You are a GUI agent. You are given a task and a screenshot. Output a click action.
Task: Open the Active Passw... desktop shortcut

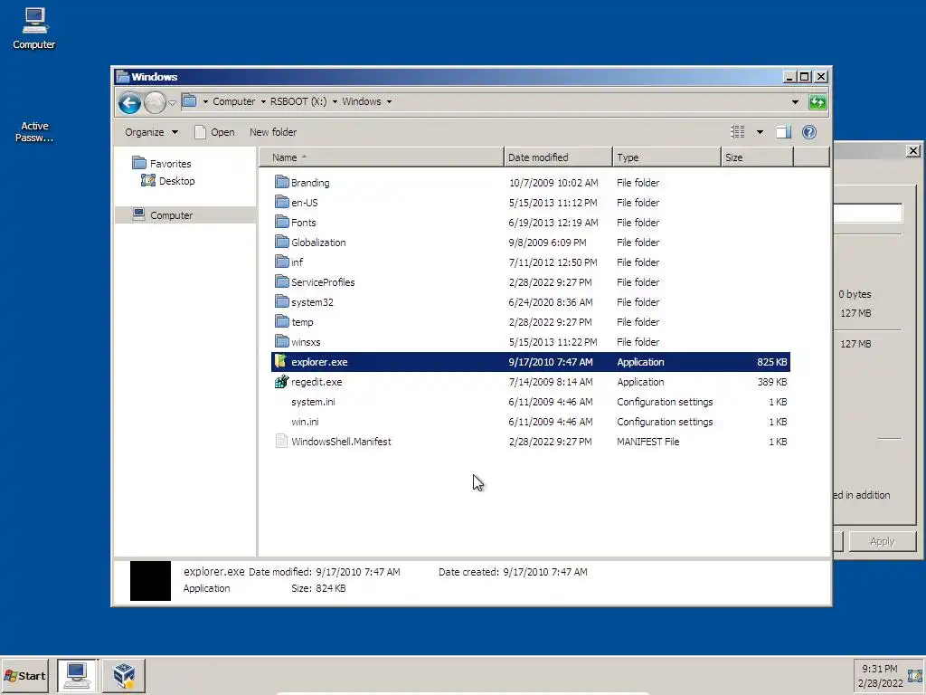pos(34,132)
